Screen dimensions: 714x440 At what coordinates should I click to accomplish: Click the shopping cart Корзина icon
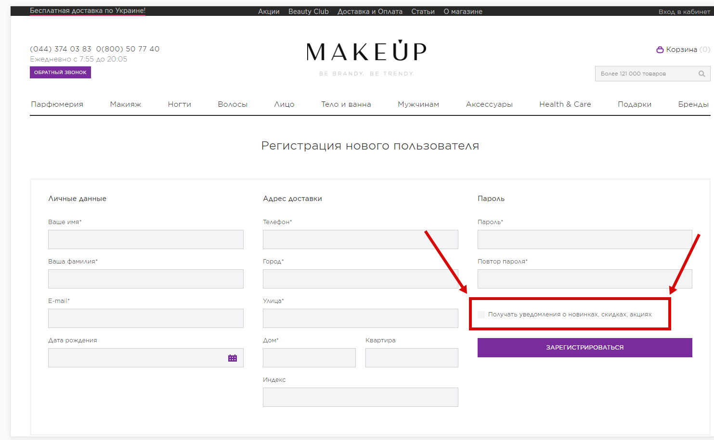pos(660,50)
